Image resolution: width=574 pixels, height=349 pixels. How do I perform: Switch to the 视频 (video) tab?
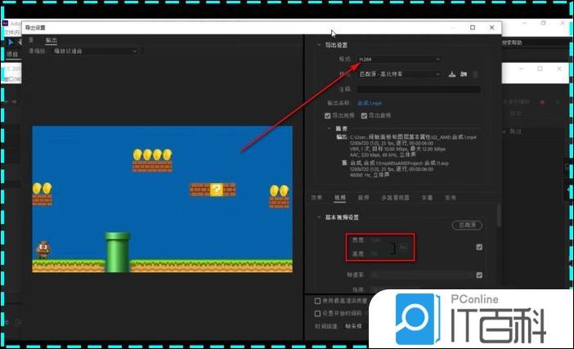339,198
